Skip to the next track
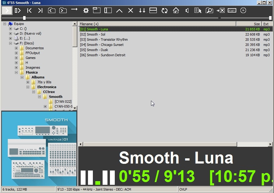The height and width of the screenshot is (193, 274). click(40, 10)
